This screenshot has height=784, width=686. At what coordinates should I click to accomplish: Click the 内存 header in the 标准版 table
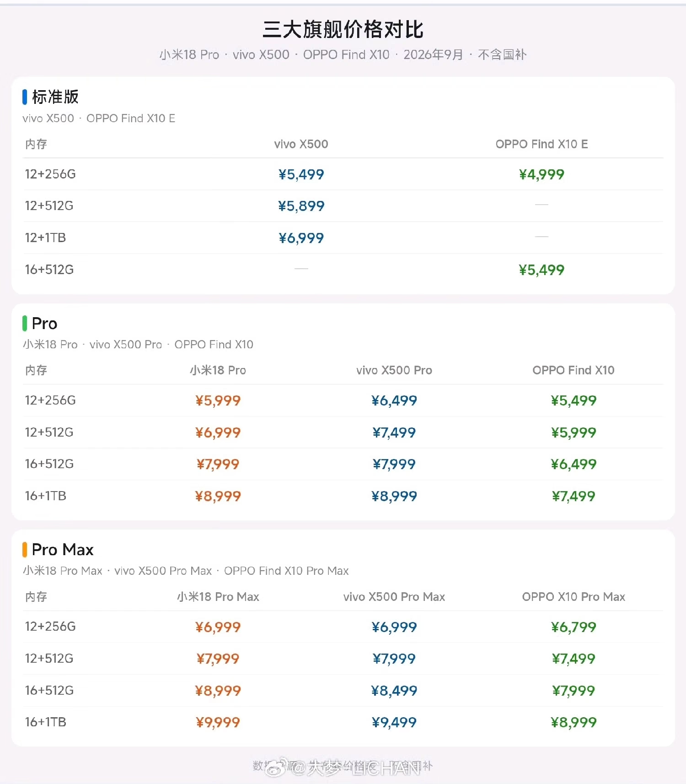pyautogui.click(x=36, y=144)
